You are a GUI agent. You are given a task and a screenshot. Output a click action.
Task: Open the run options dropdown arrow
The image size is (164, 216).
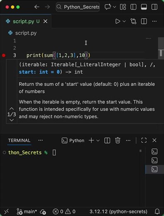tap(124, 21)
